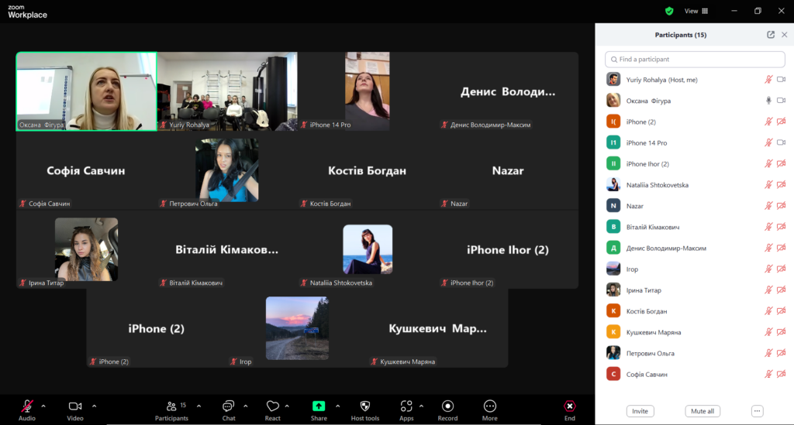Open the Chat panel icon
Screen dimensions: 794x425
228,406
